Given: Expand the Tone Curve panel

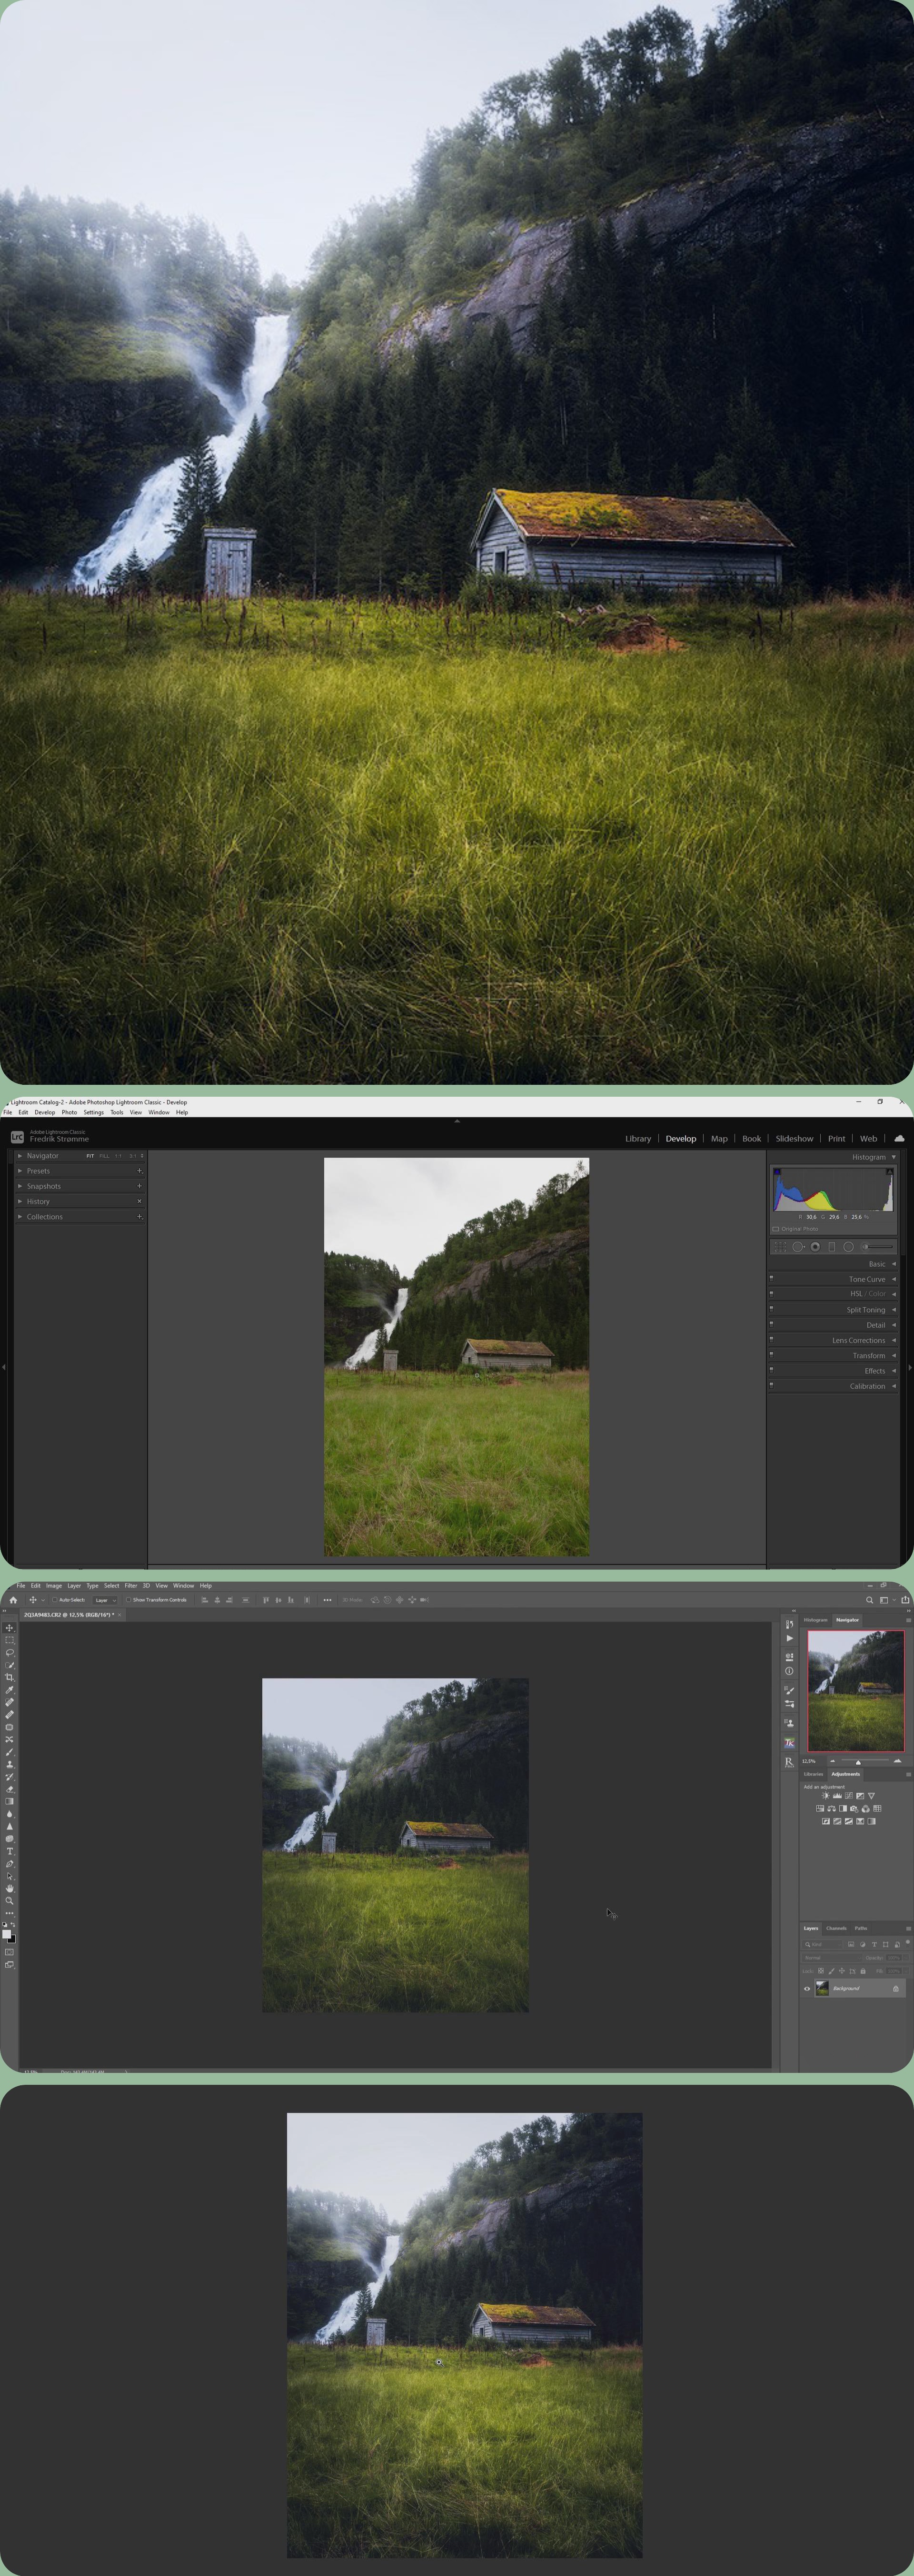Looking at the screenshot, I should [866, 1279].
